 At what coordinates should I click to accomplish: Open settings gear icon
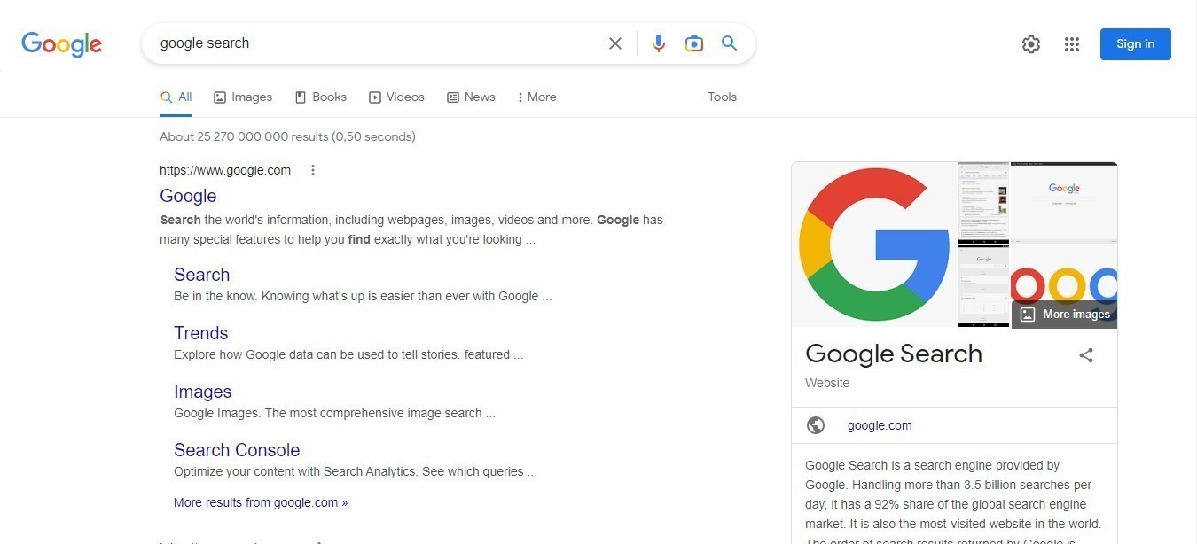coord(1030,44)
